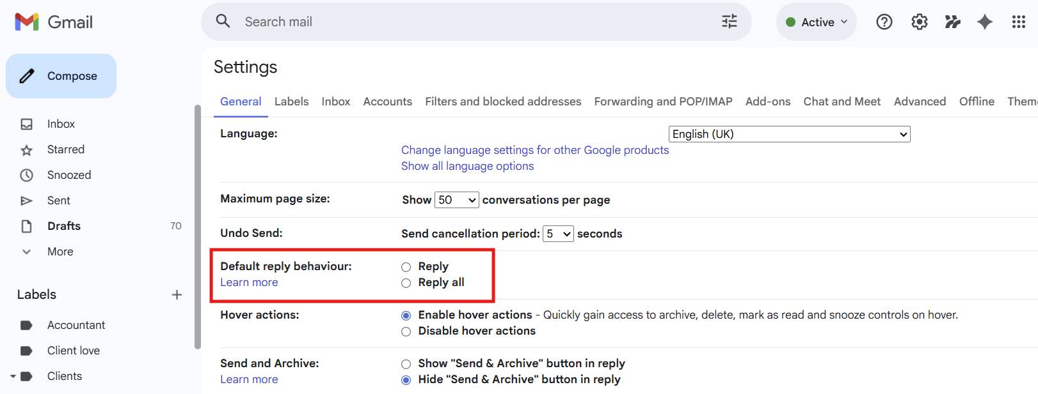The image size is (1038, 394).
Task: Click the Inbox tray icon in the sidebar
Action: 26,124
